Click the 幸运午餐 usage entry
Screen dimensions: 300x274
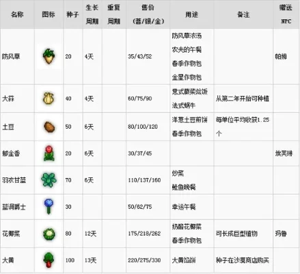pos(184,207)
